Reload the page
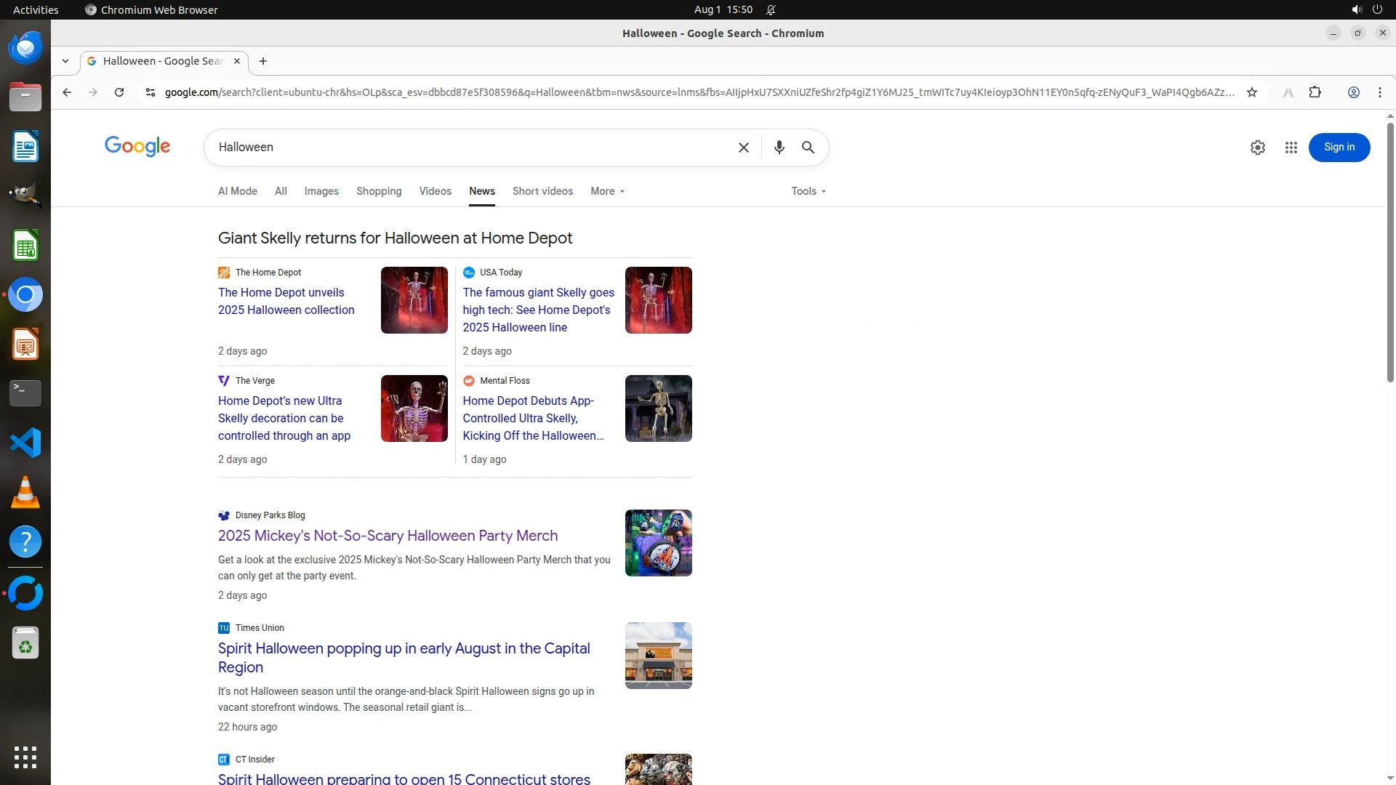 point(119,92)
